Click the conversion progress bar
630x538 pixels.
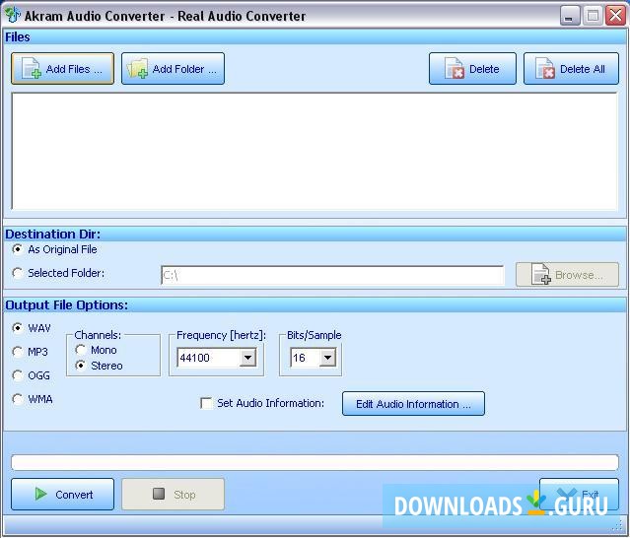tap(315, 462)
